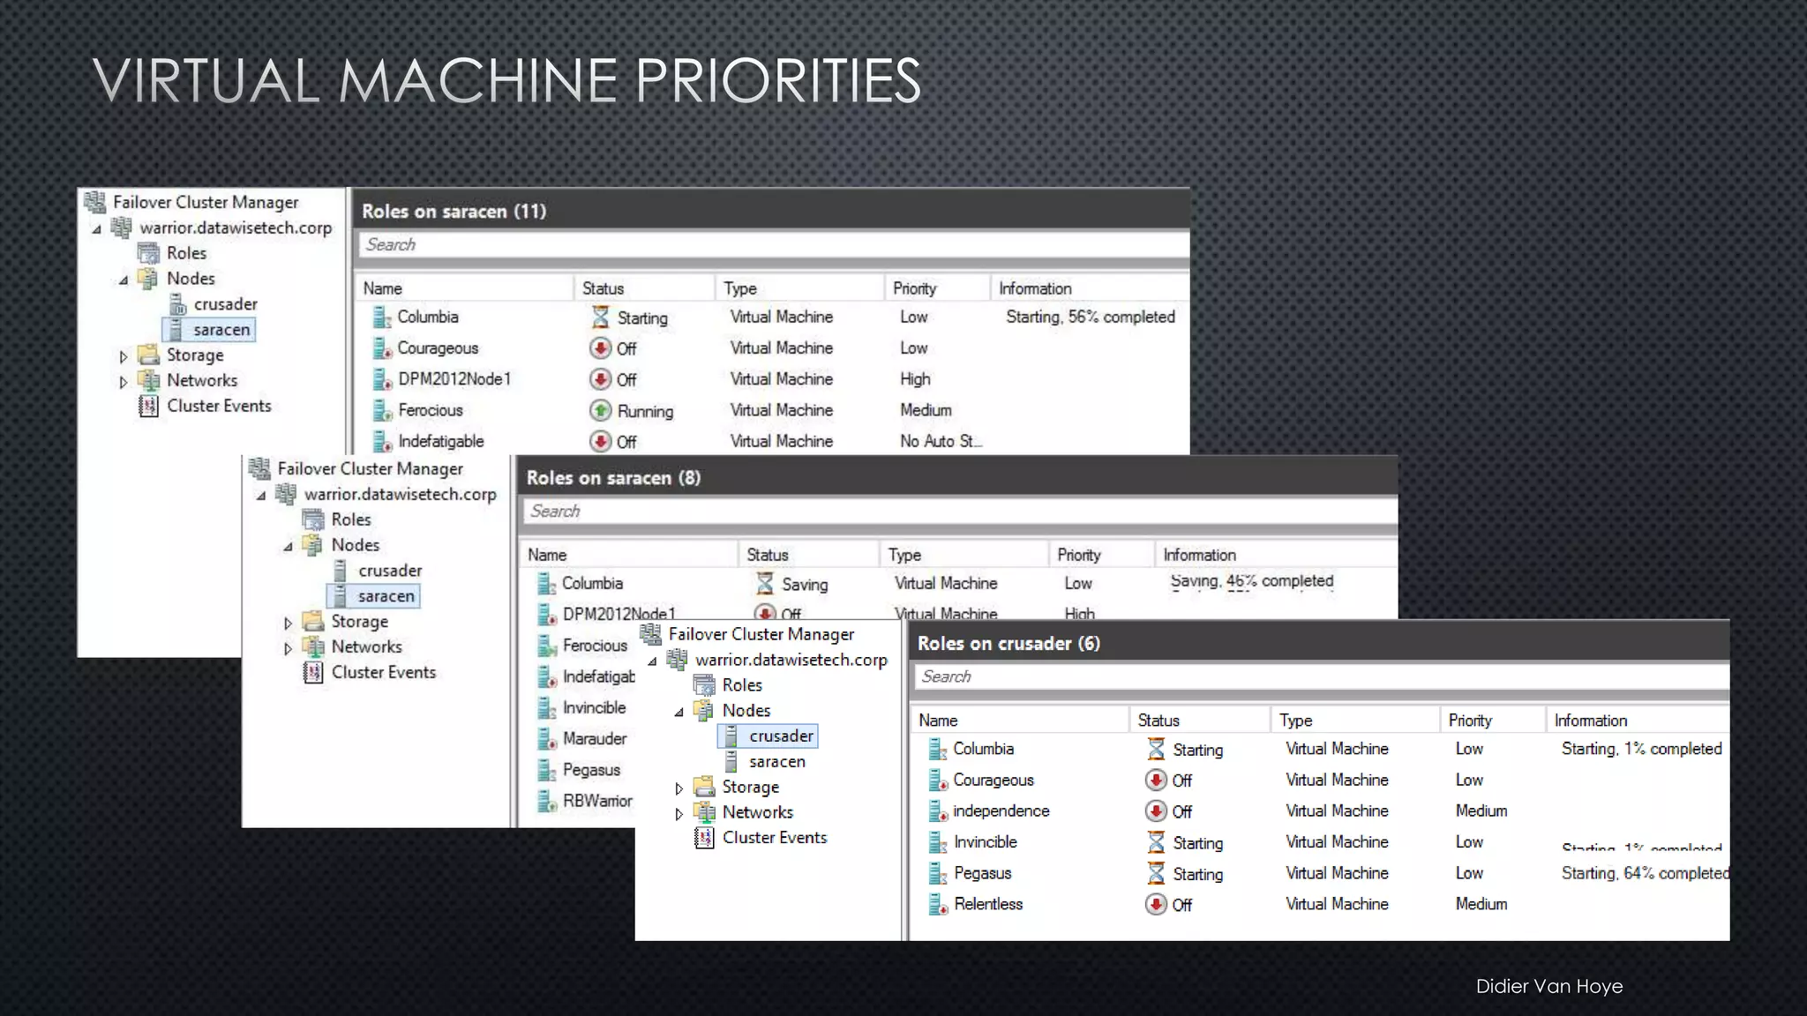The height and width of the screenshot is (1016, 1807).
Task: Collapse the Nodes item in middle tree
Action: [288, 546]
